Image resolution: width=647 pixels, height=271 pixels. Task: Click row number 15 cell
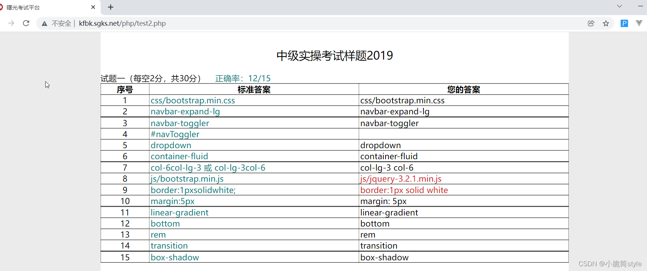pyautogui.click(x=125, y=257)
